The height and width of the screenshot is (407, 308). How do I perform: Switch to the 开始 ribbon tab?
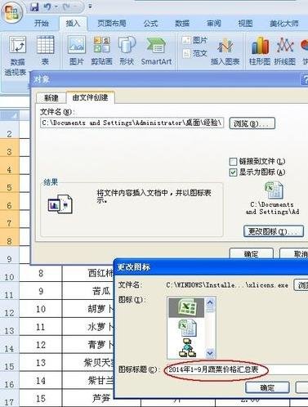[x=42, y=24]
